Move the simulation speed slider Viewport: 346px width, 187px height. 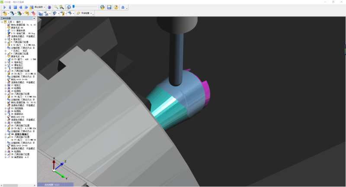click(74, 7)
